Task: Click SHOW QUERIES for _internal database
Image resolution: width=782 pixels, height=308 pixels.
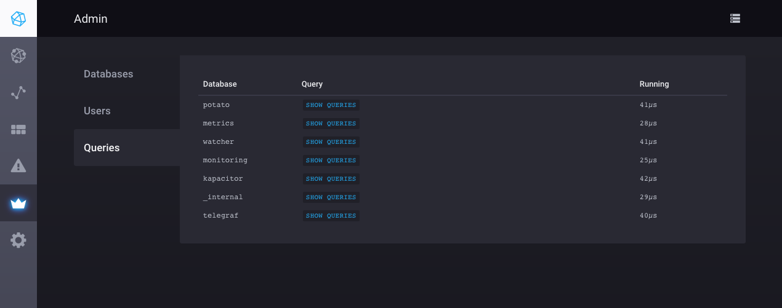Action: pos(331,197)
